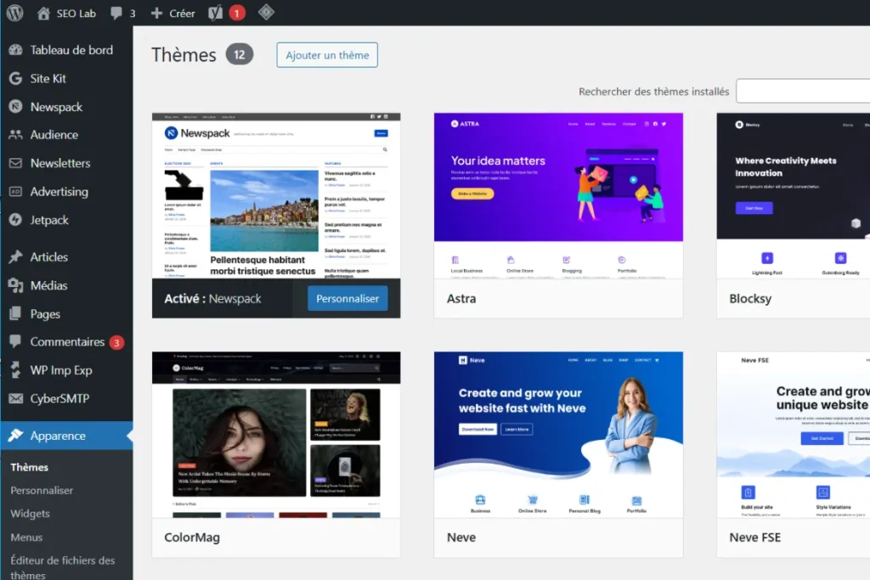Viewport: 870px width, 580px height.
Task: Go to Médias library in sidebar
Action: (48, 285)
